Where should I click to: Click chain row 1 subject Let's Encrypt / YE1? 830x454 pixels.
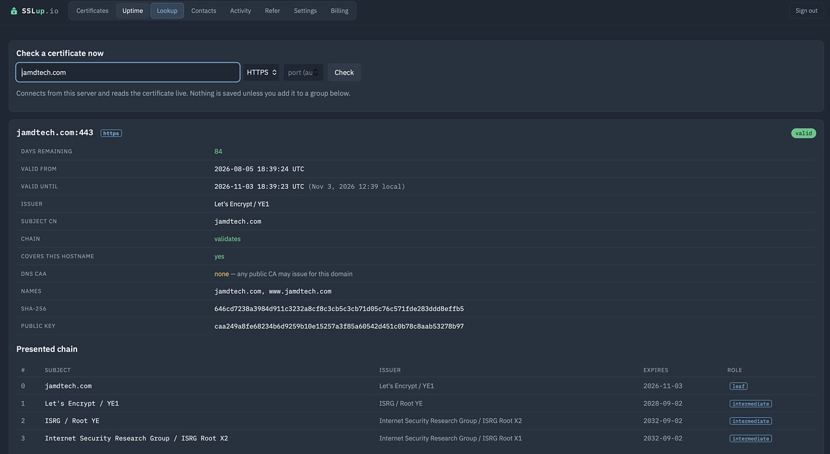(82, 404)
